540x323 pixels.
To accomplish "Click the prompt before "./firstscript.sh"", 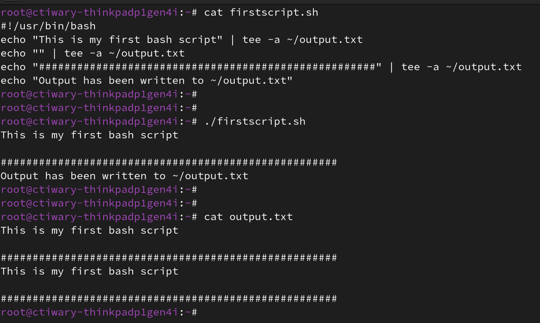I will tap(98, 121).
